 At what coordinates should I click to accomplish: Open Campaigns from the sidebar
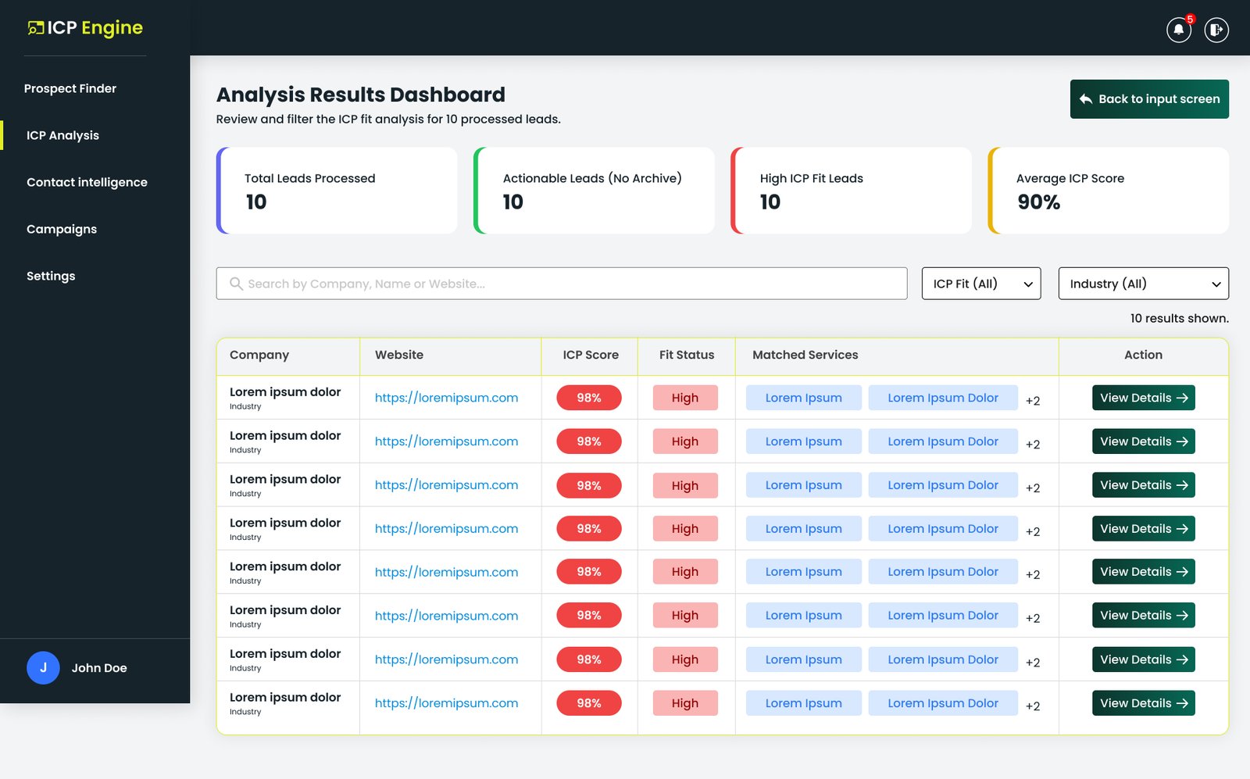[x=62, y=229]
